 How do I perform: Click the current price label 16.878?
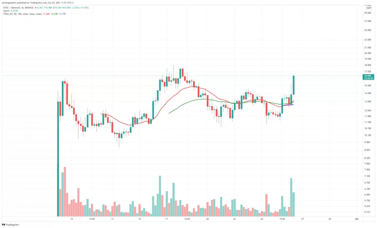pos(367,76)
